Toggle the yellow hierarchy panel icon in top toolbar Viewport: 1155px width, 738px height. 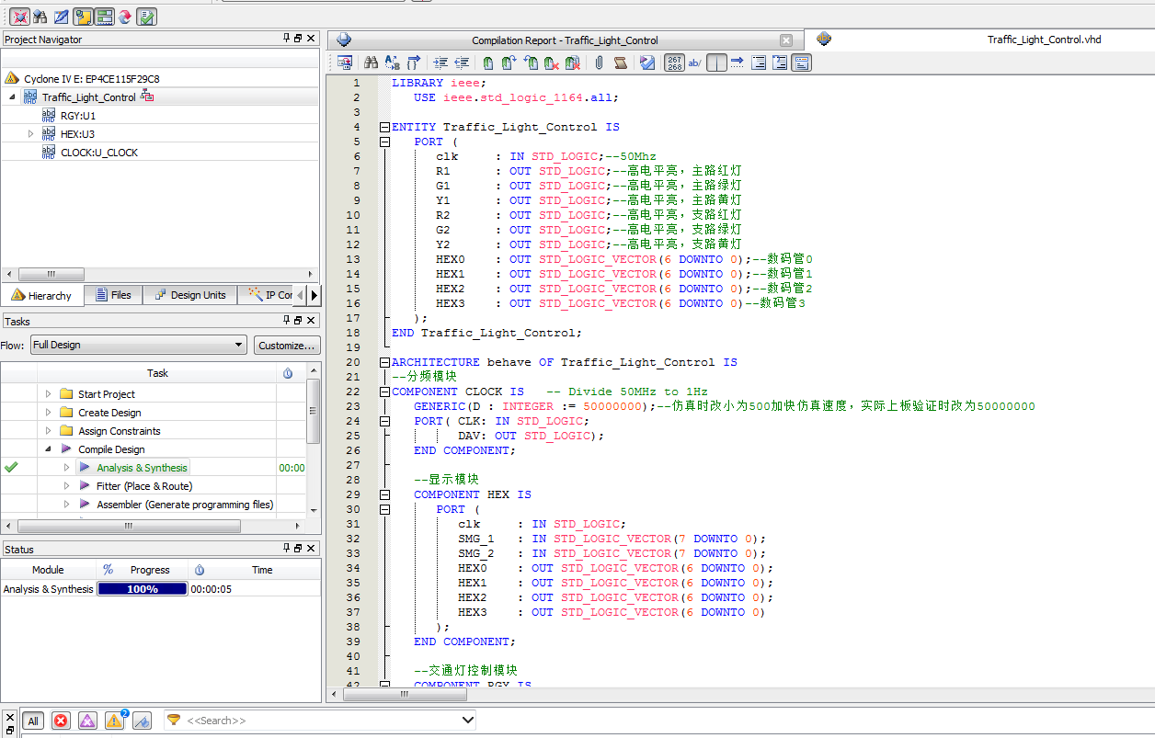(x=83, y=17)
